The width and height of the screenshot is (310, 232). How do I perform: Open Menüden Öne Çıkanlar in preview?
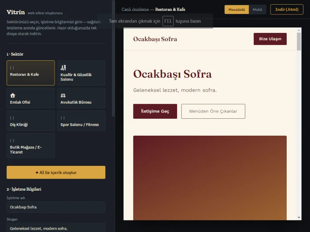(213, 111)
